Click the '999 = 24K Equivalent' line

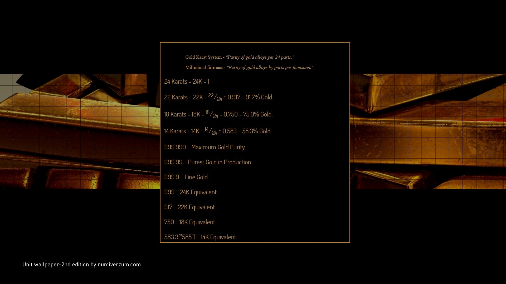pos(191,192)
